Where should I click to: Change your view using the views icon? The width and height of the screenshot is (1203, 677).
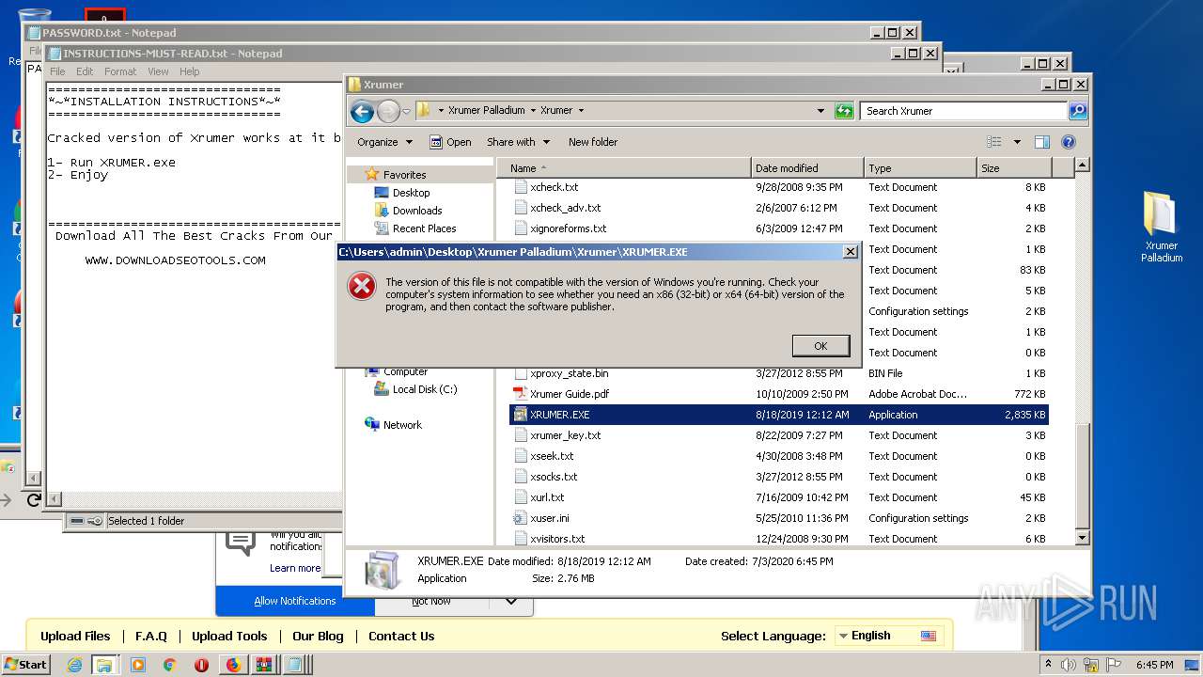[993, 142]
